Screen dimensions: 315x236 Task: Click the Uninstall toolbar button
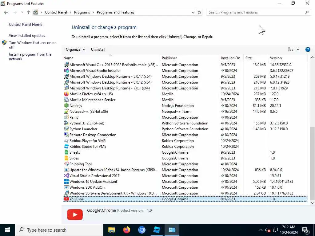click(x=98, y=49)
